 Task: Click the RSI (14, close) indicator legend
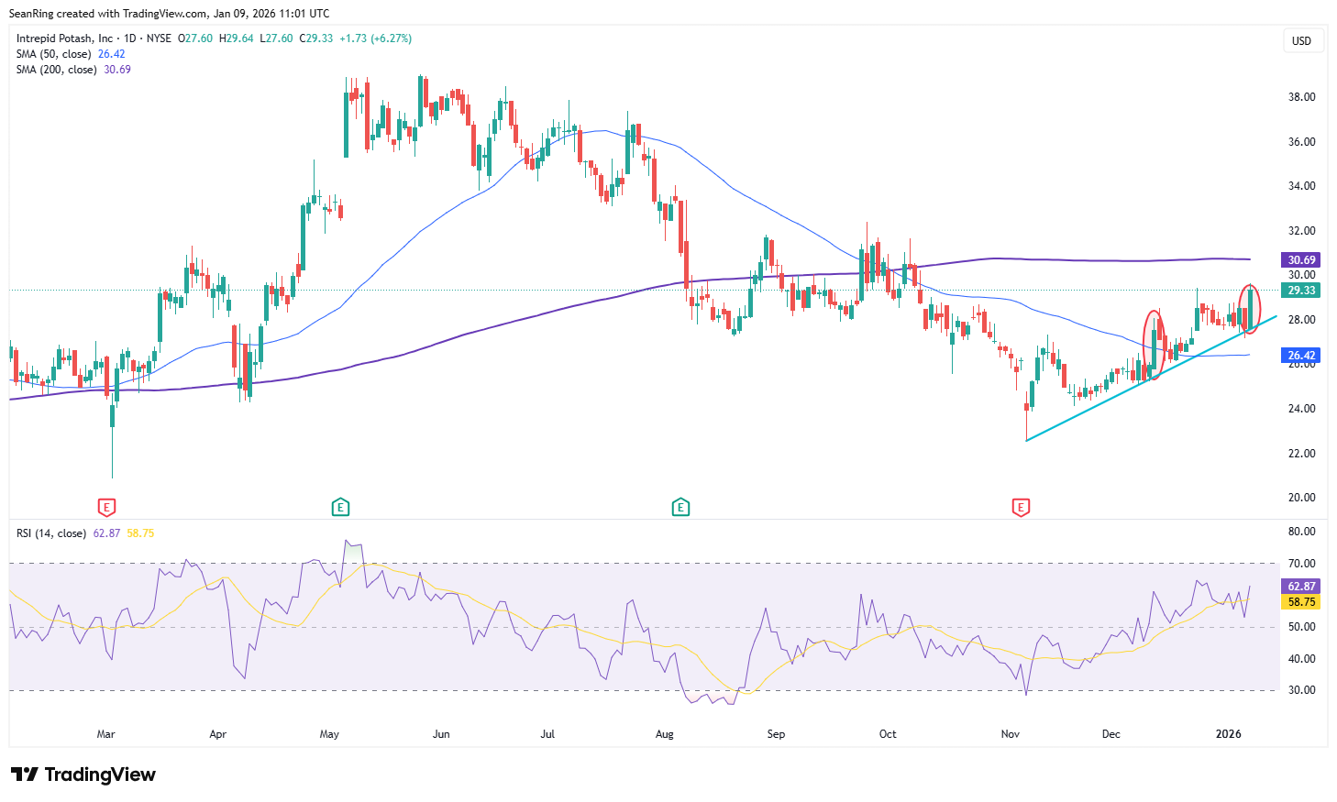point(51,533)
